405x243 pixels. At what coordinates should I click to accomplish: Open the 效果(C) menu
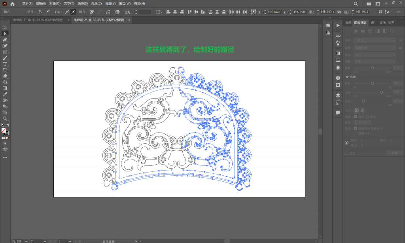click(x=97, y=4)
